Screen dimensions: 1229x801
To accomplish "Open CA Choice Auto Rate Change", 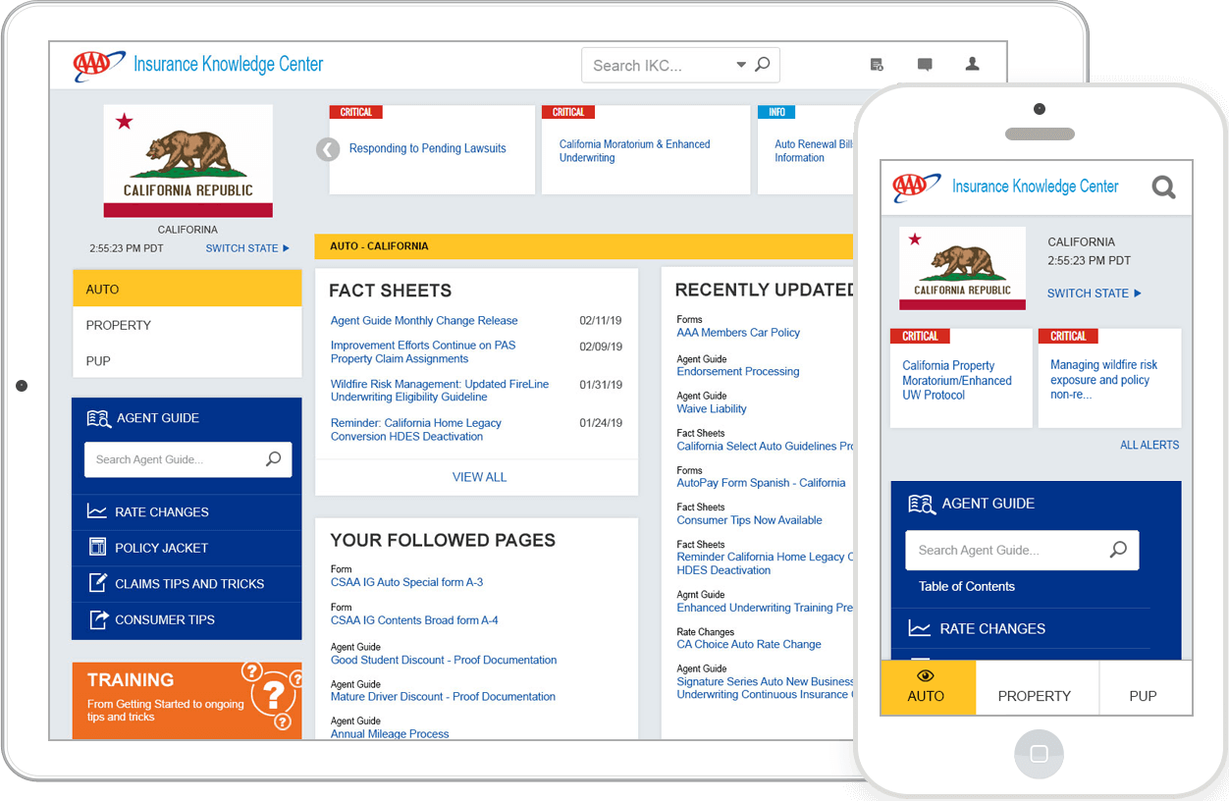I will point(749,645).
